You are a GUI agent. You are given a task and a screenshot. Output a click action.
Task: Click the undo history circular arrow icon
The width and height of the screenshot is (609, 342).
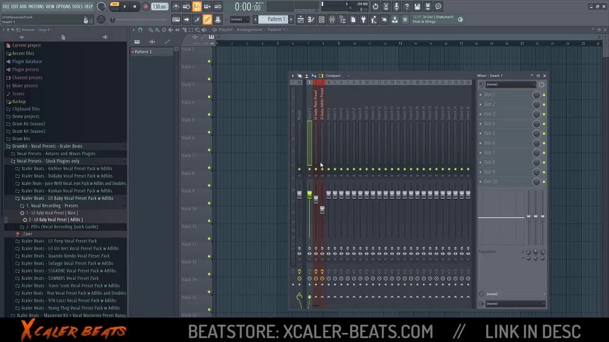click(x=375, y=7)
